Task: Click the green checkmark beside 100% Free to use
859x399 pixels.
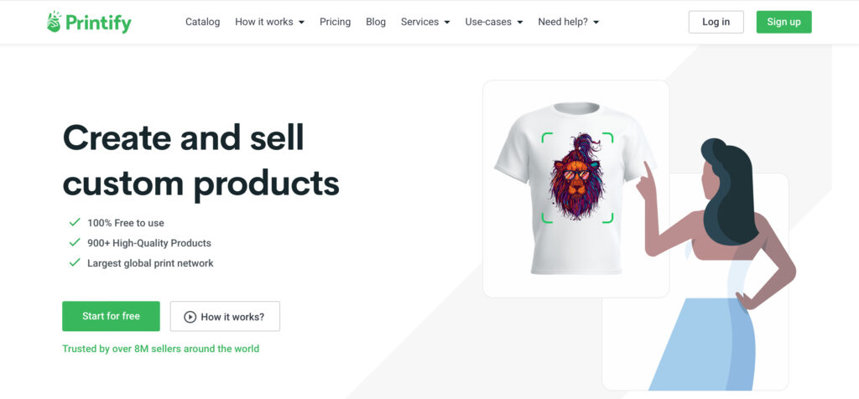Action: [75, 222]
